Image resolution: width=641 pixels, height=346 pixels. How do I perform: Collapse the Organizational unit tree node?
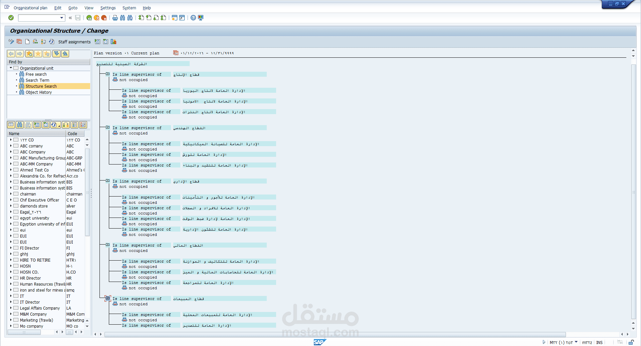pos(11,68)
